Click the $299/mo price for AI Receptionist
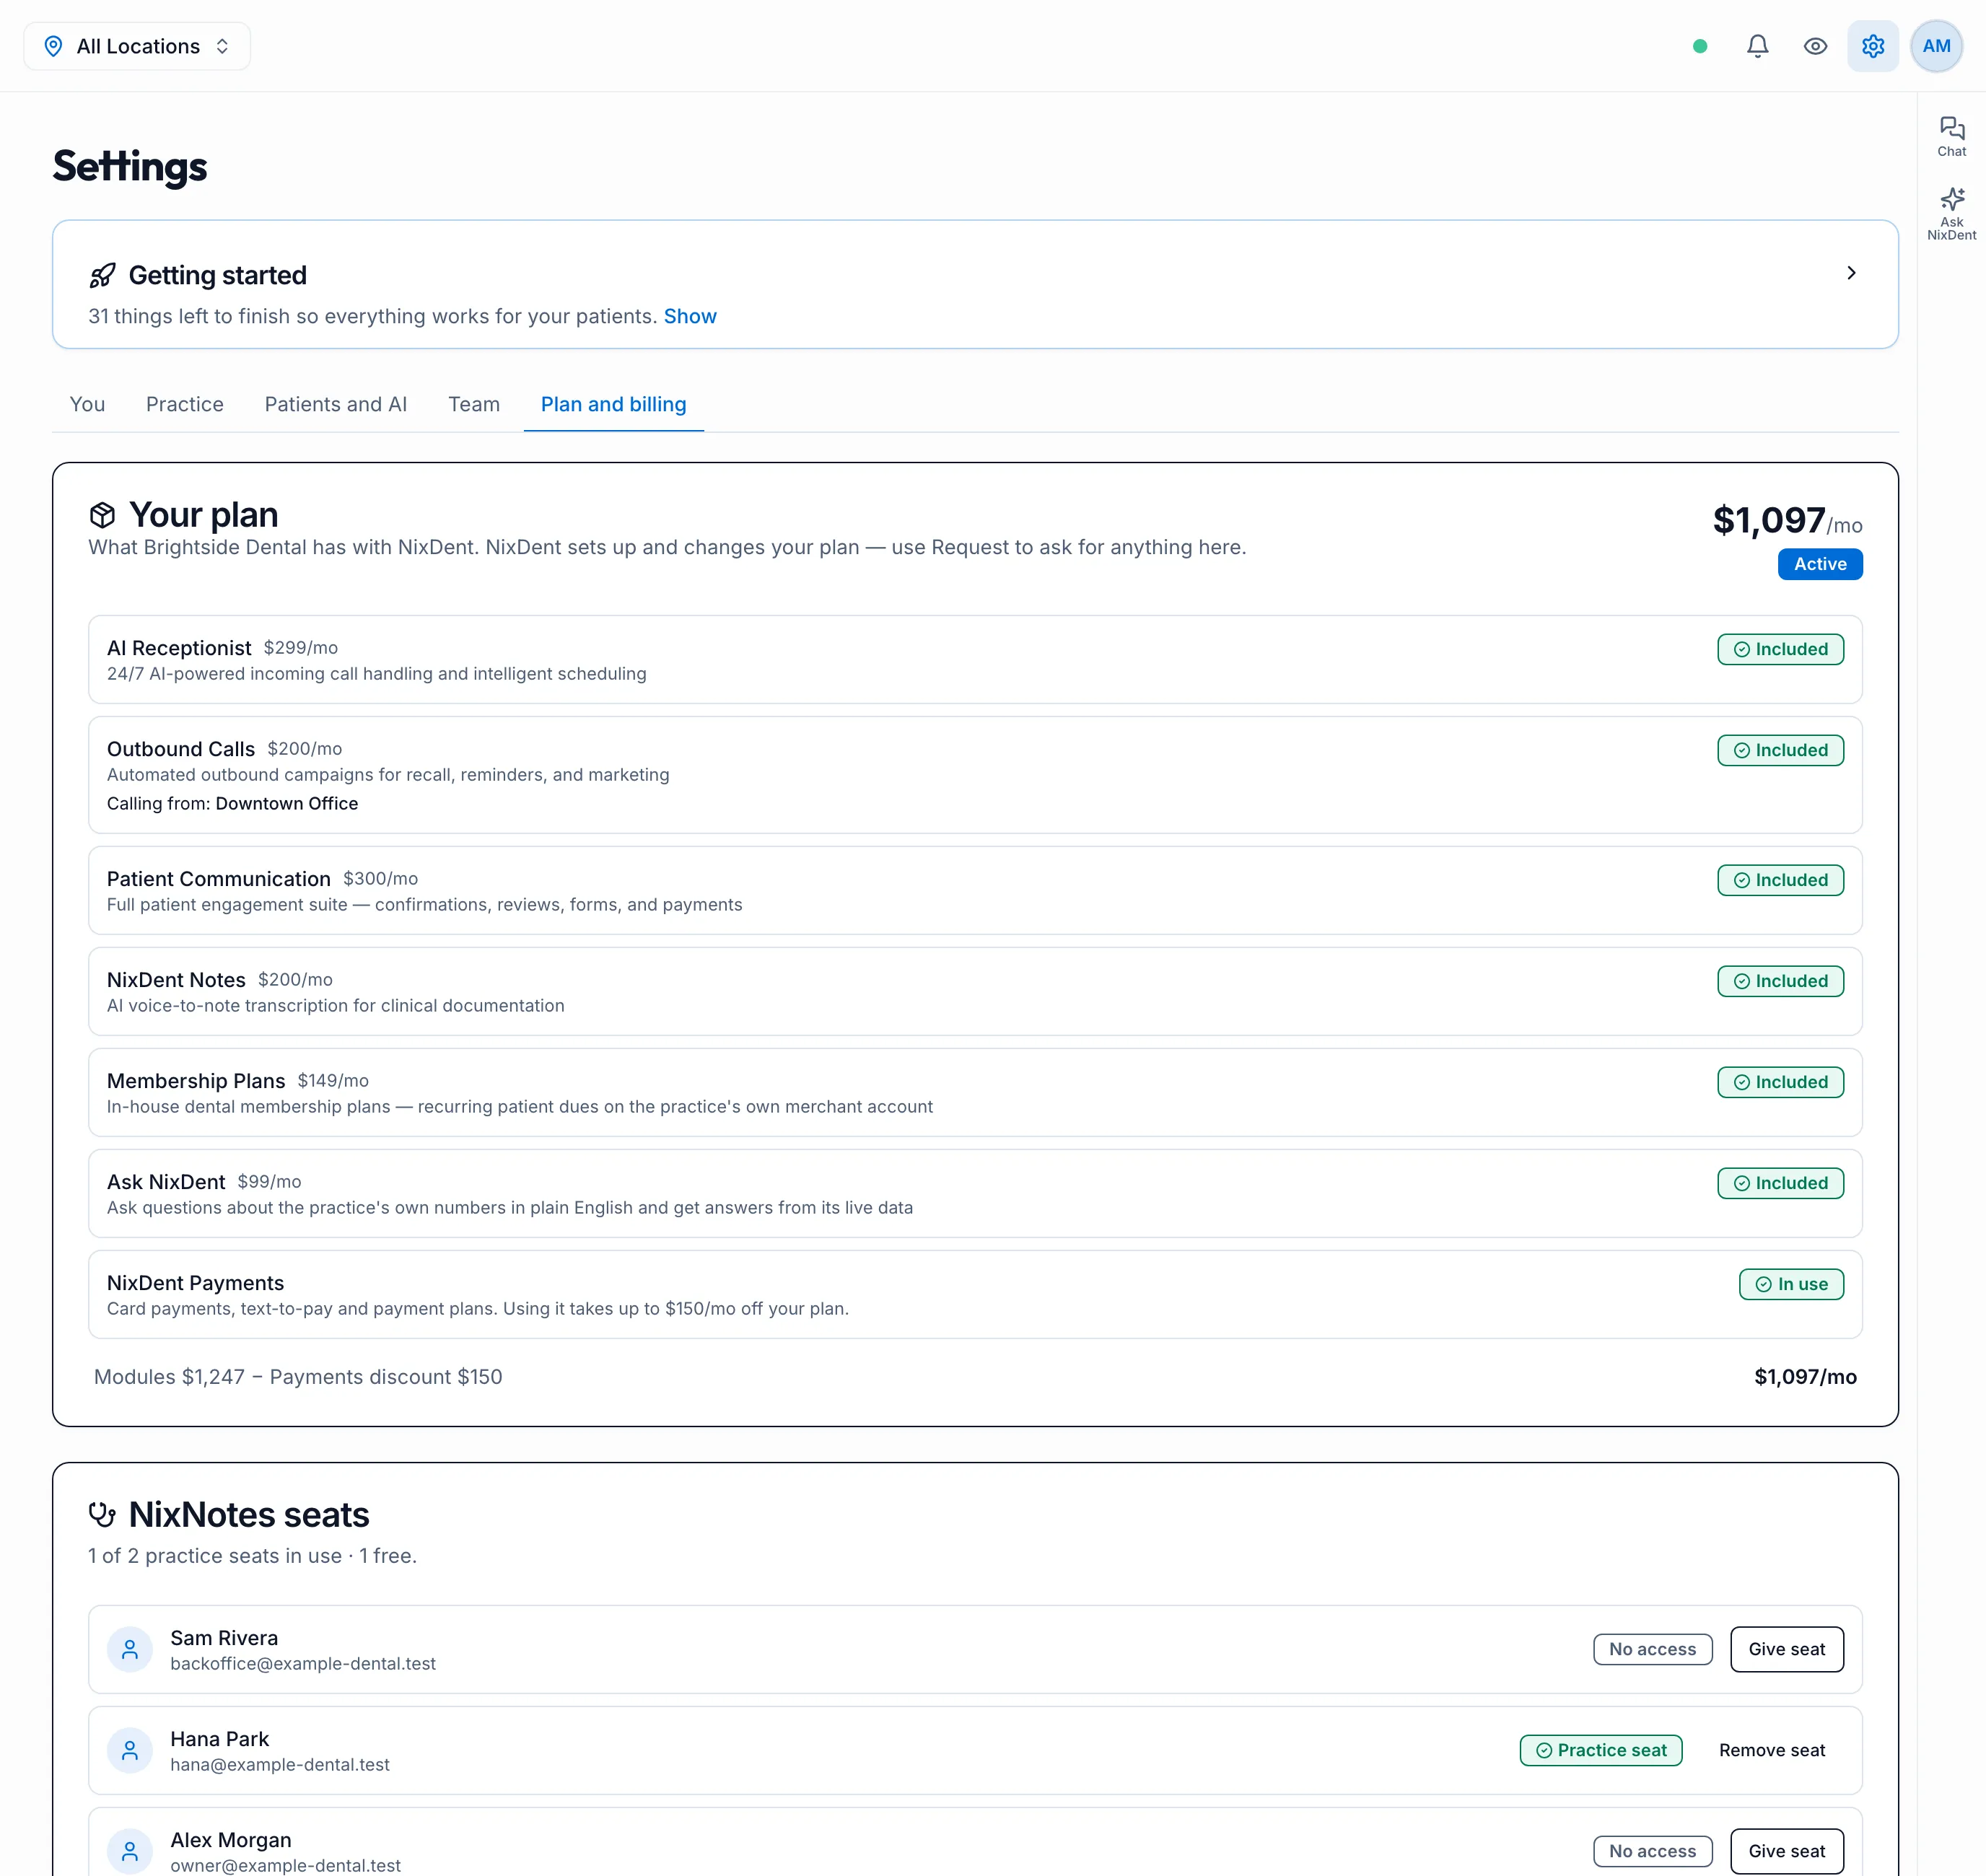The height and width of the screenshot is (1876, 1986). 301,648
